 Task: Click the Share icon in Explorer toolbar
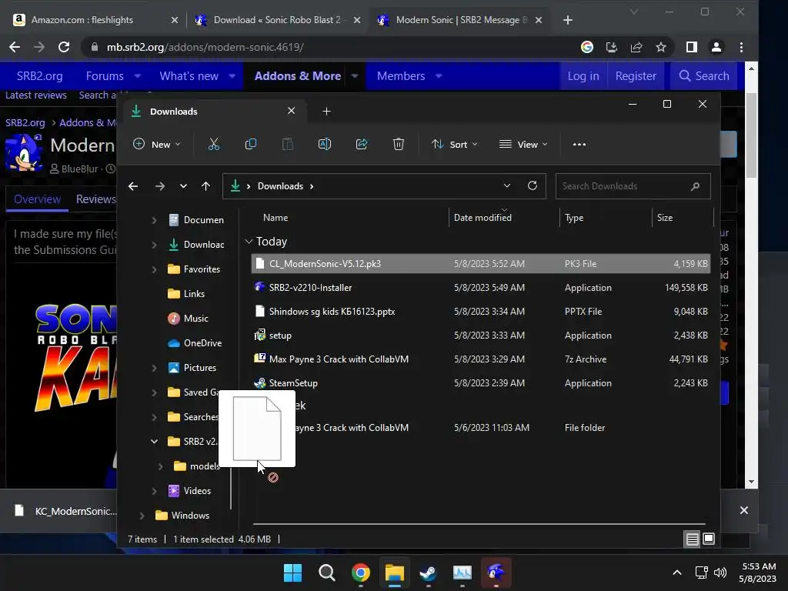coord(362,144)
